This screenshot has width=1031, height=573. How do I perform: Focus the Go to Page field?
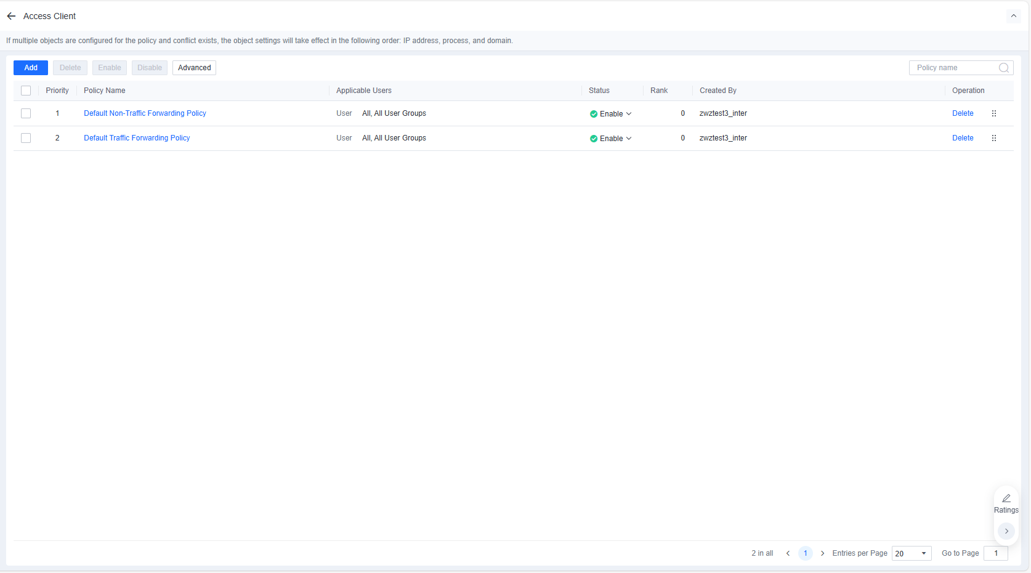coord(996,553)
